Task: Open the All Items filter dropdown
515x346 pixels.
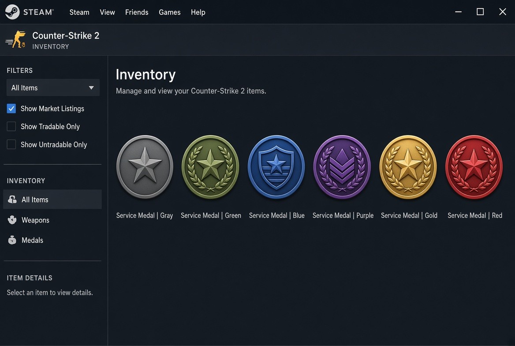Action: (53, 87)
